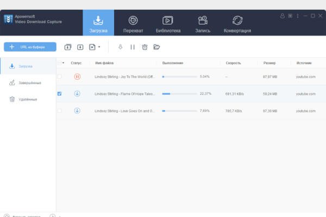Click the download status icon for Love Goes On

(x=77, y=111)
